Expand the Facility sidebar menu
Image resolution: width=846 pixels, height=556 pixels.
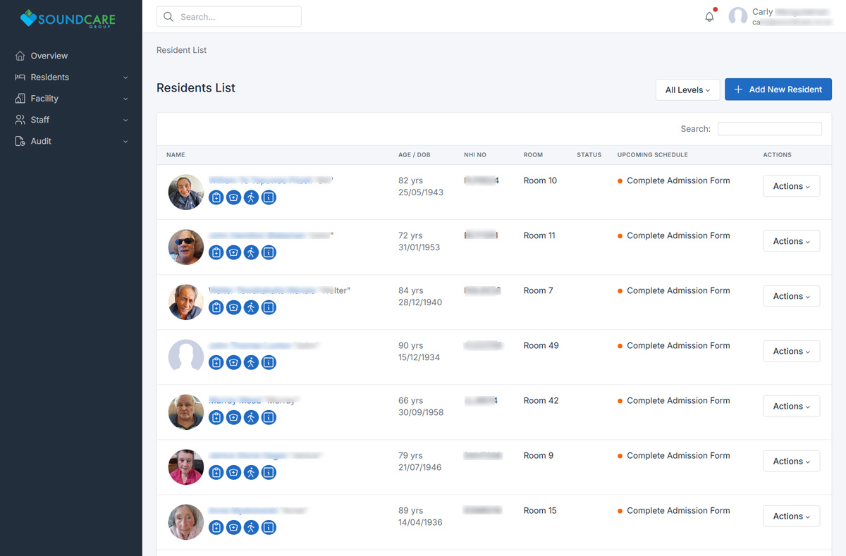click(71, 99)
